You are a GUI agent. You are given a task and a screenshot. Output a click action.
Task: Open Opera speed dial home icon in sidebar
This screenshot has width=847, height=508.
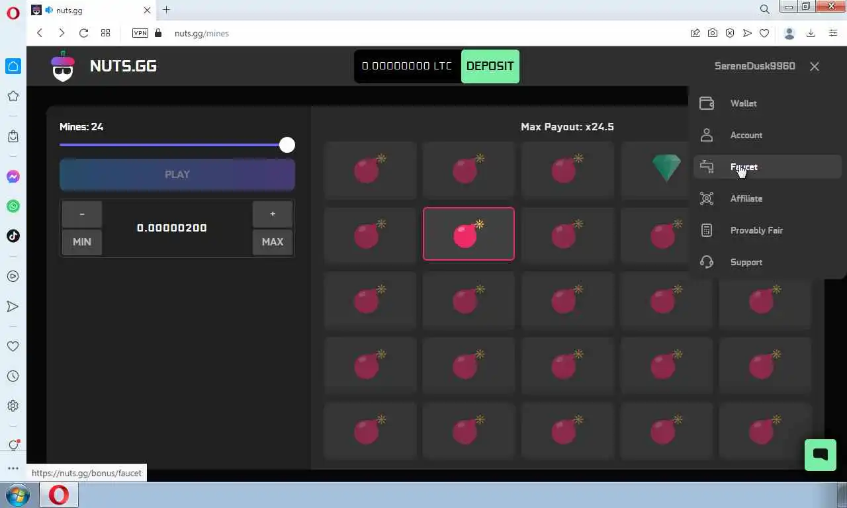coord(13,66)
